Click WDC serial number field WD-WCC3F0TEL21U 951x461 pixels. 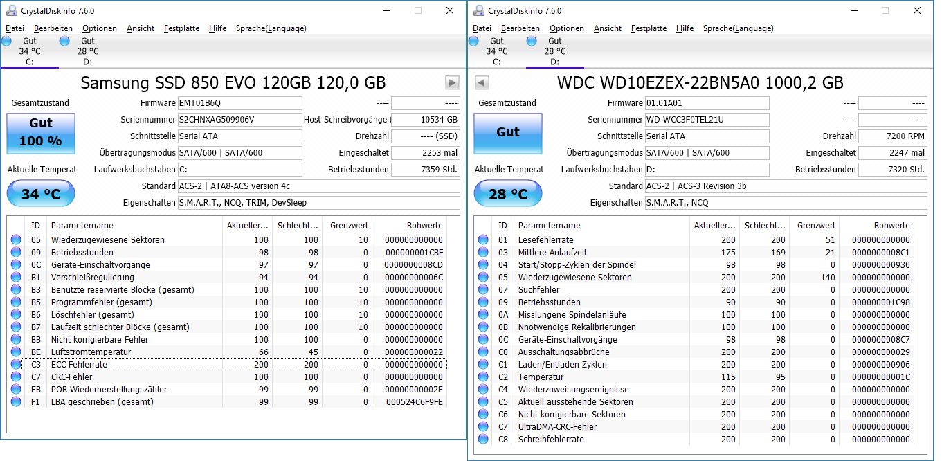pos(707,120)
